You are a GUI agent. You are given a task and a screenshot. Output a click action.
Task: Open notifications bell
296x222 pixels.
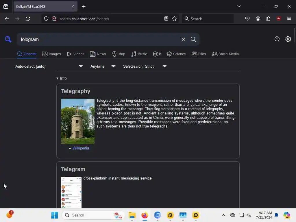click(276, 215)
